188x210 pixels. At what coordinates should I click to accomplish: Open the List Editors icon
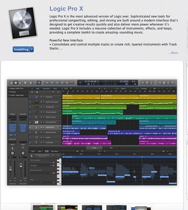coord(160,83)
